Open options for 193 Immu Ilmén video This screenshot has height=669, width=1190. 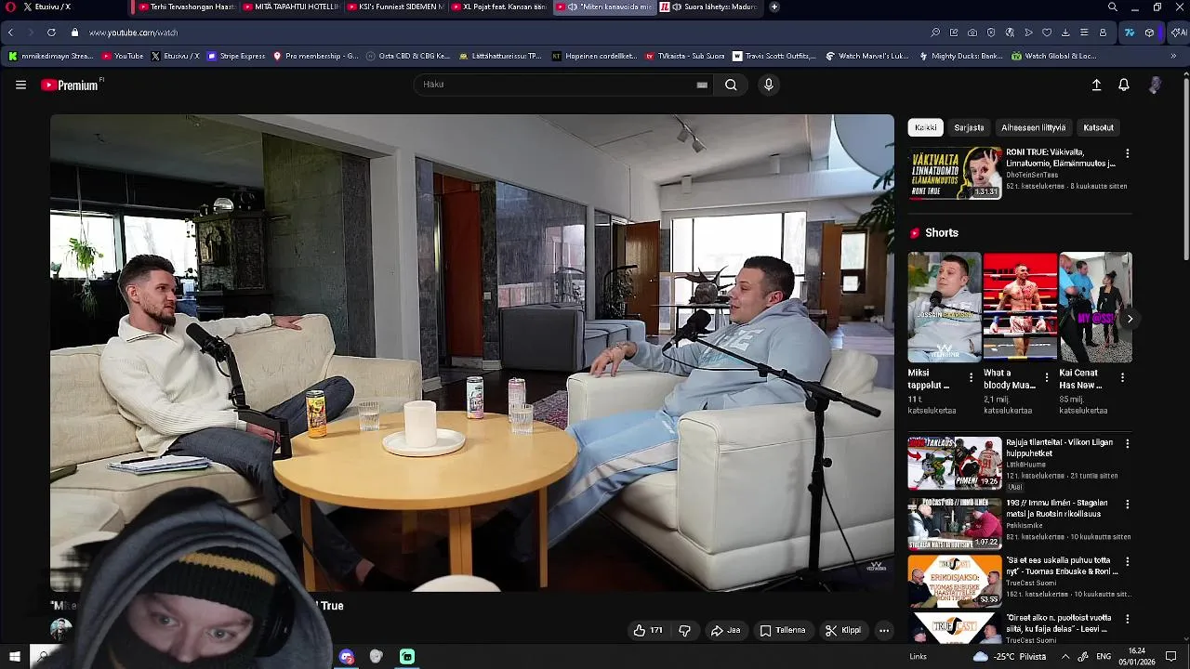1128,505
